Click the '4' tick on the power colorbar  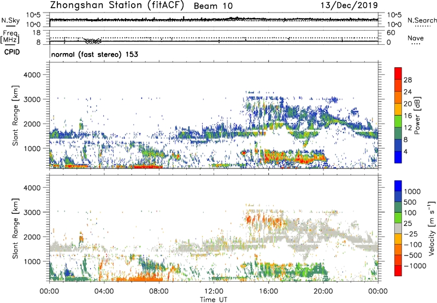(x=405, y=151)
